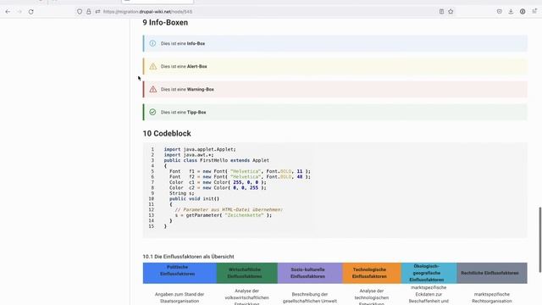Click the page vertical scrollbar thumb
542x305 pixels.
(x=539, y=240)
